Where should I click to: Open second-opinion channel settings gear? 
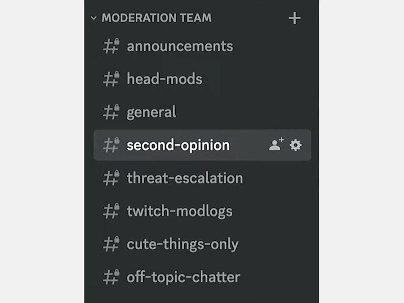[x=295, y=145]
